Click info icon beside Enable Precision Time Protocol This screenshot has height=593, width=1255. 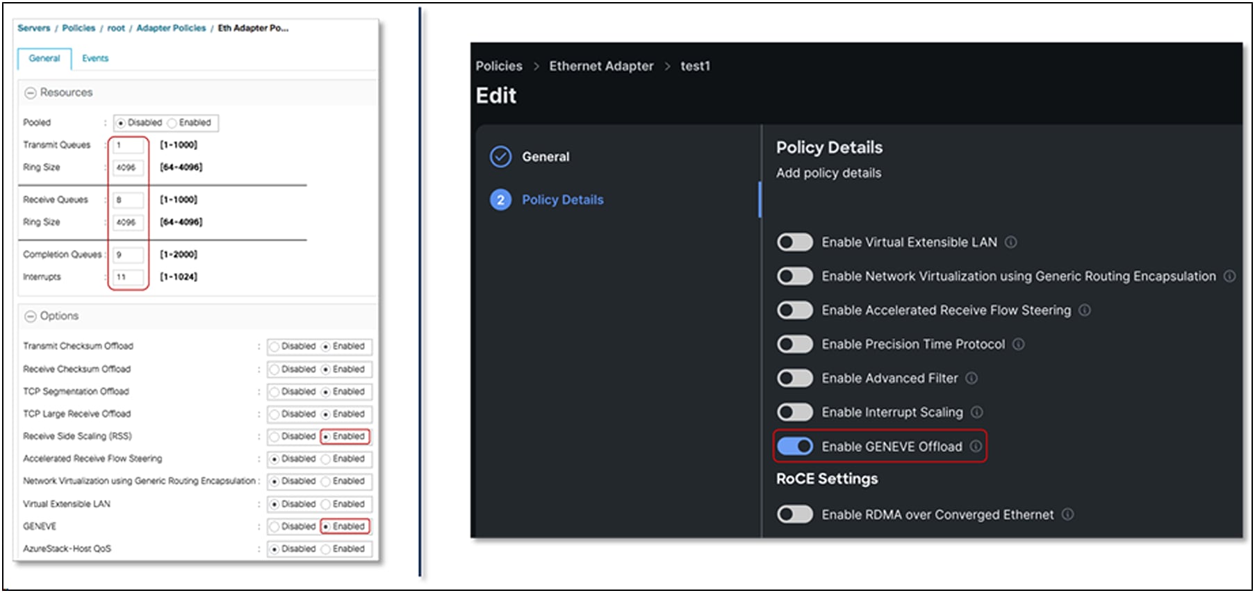point(1018,344)
